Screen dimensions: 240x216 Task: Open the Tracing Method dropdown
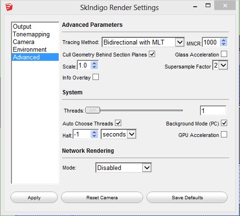[x=143, y=42]
